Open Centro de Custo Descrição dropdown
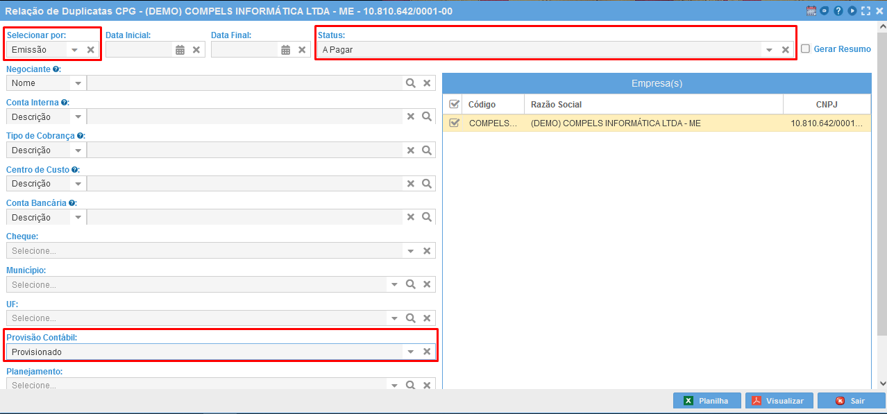This screenshot has width=887, height=414. coord(78,183)
